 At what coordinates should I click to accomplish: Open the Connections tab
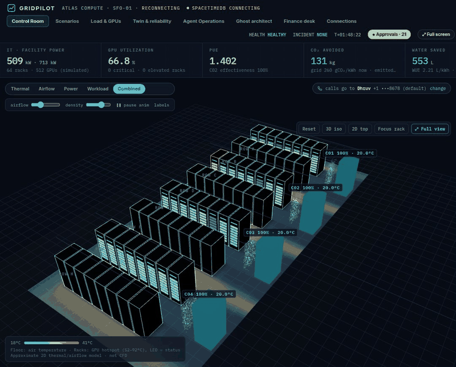pos(341,21)
